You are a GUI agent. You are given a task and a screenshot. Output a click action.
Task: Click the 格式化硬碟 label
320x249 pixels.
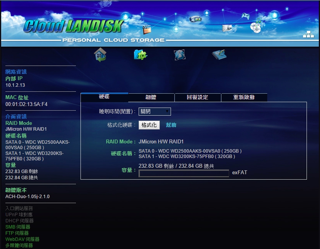tap(121, 125)
